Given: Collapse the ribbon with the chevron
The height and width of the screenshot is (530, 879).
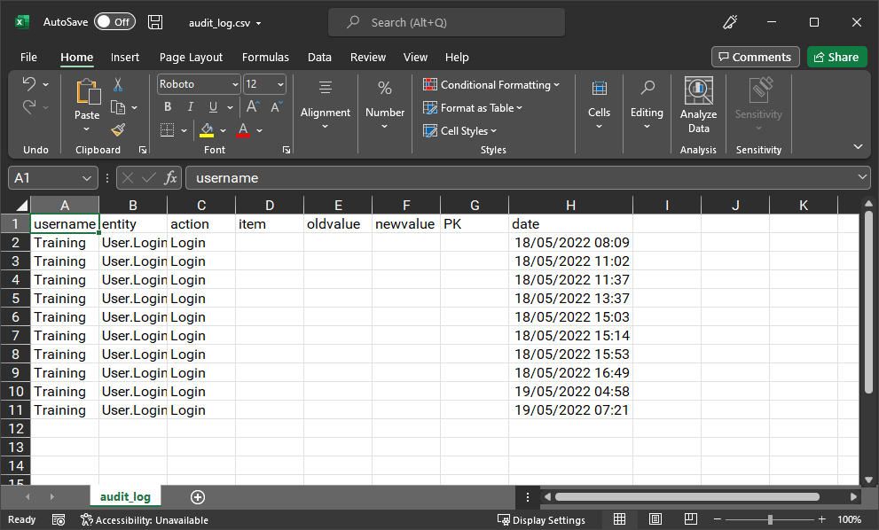Looking at the screenshot, I should click(x=858, y=147).
